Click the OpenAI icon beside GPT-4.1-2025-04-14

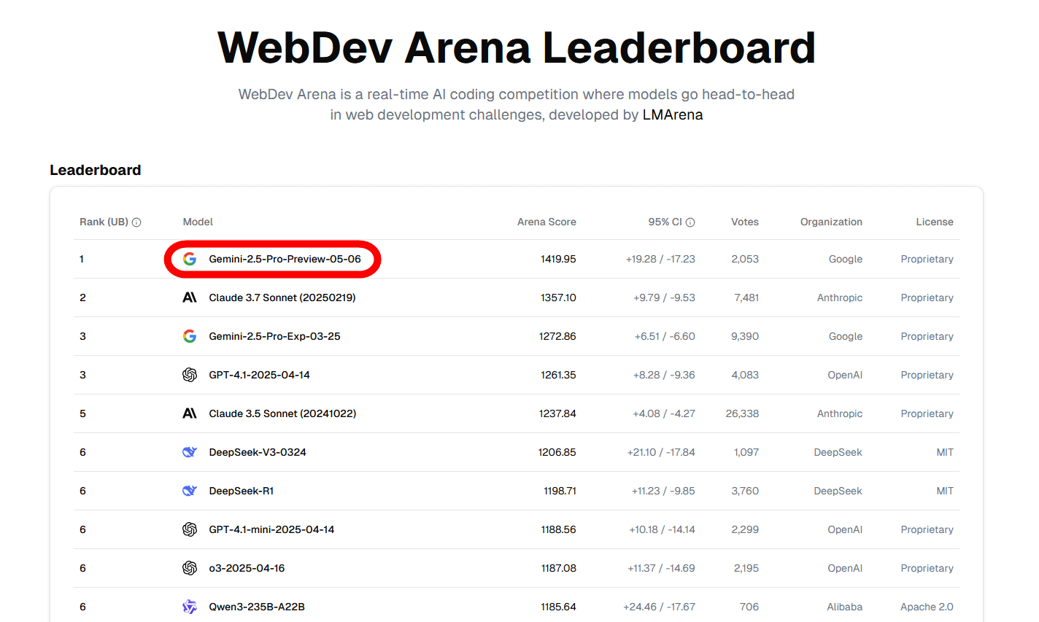click(x=190, y=375)
